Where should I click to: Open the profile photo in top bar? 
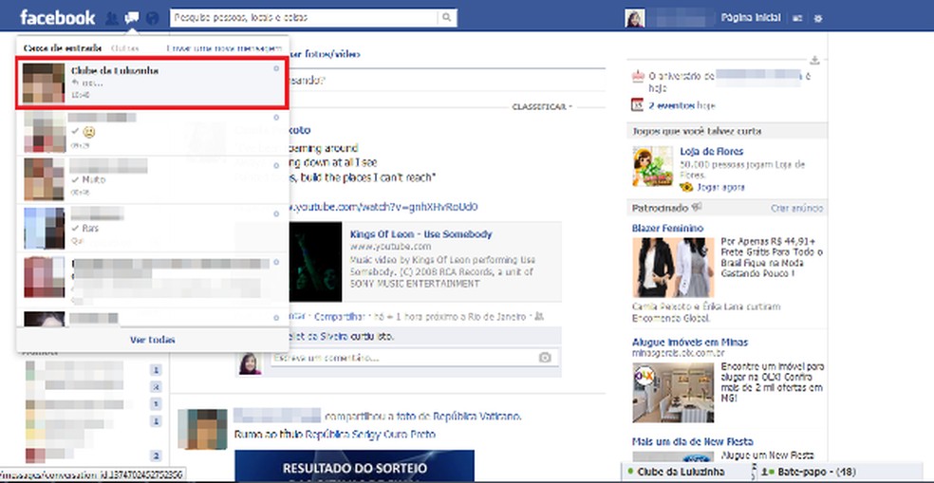click(x=634, y=18)
